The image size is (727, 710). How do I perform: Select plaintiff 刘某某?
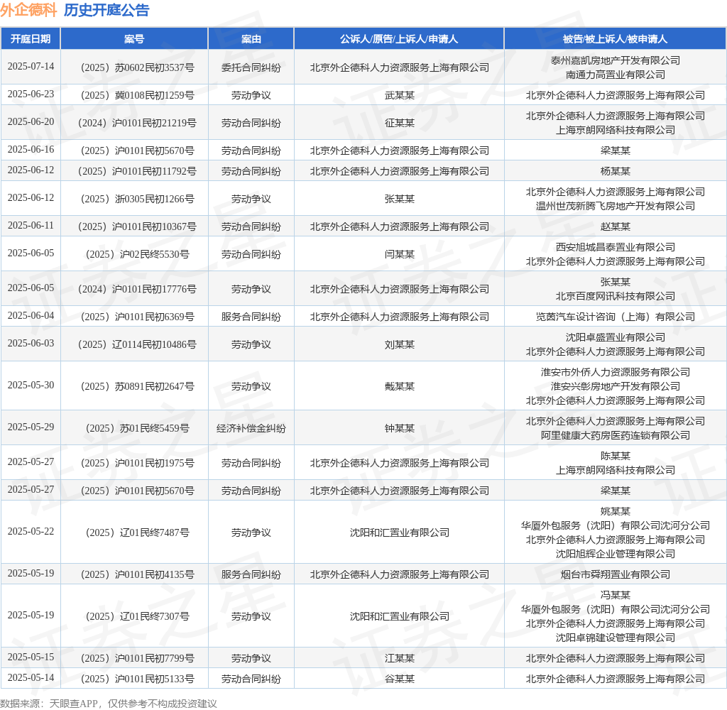399,344
